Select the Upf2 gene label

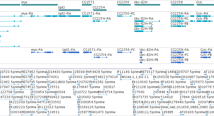[x=61, y=7]
